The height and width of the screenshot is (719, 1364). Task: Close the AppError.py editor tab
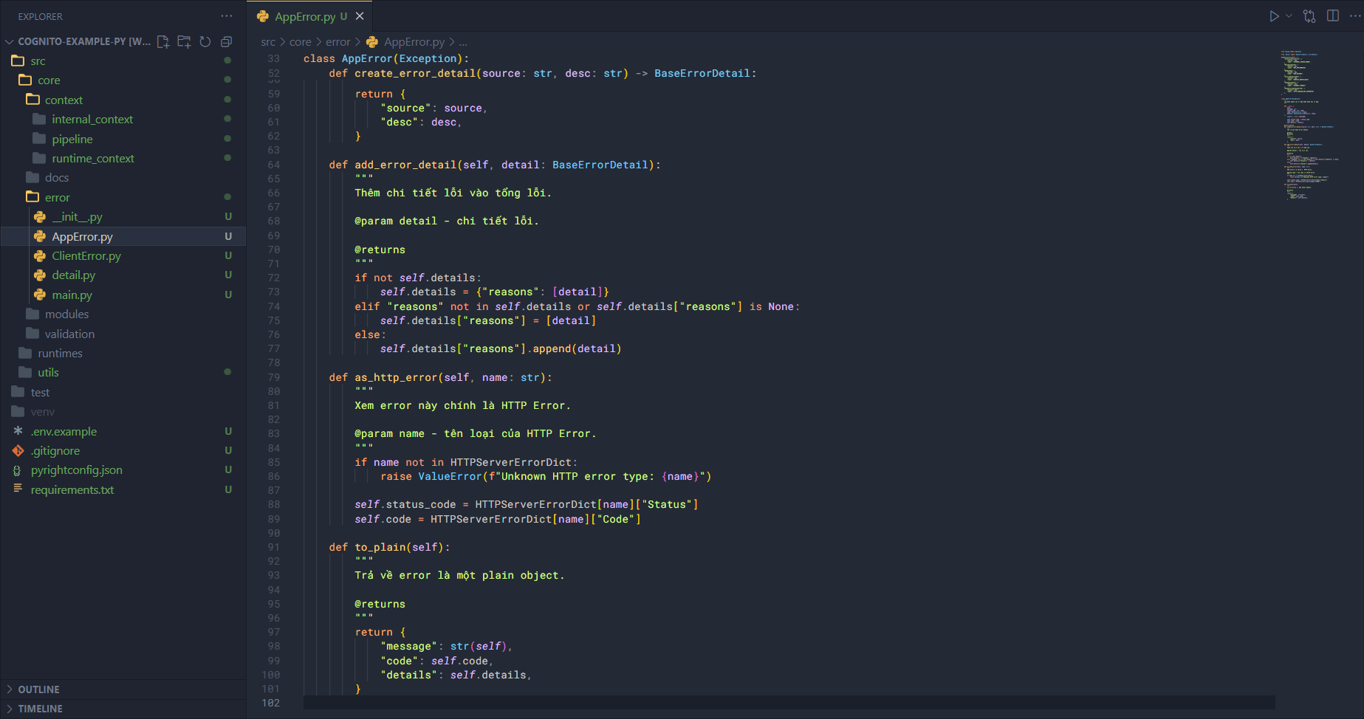click(360, 16)
